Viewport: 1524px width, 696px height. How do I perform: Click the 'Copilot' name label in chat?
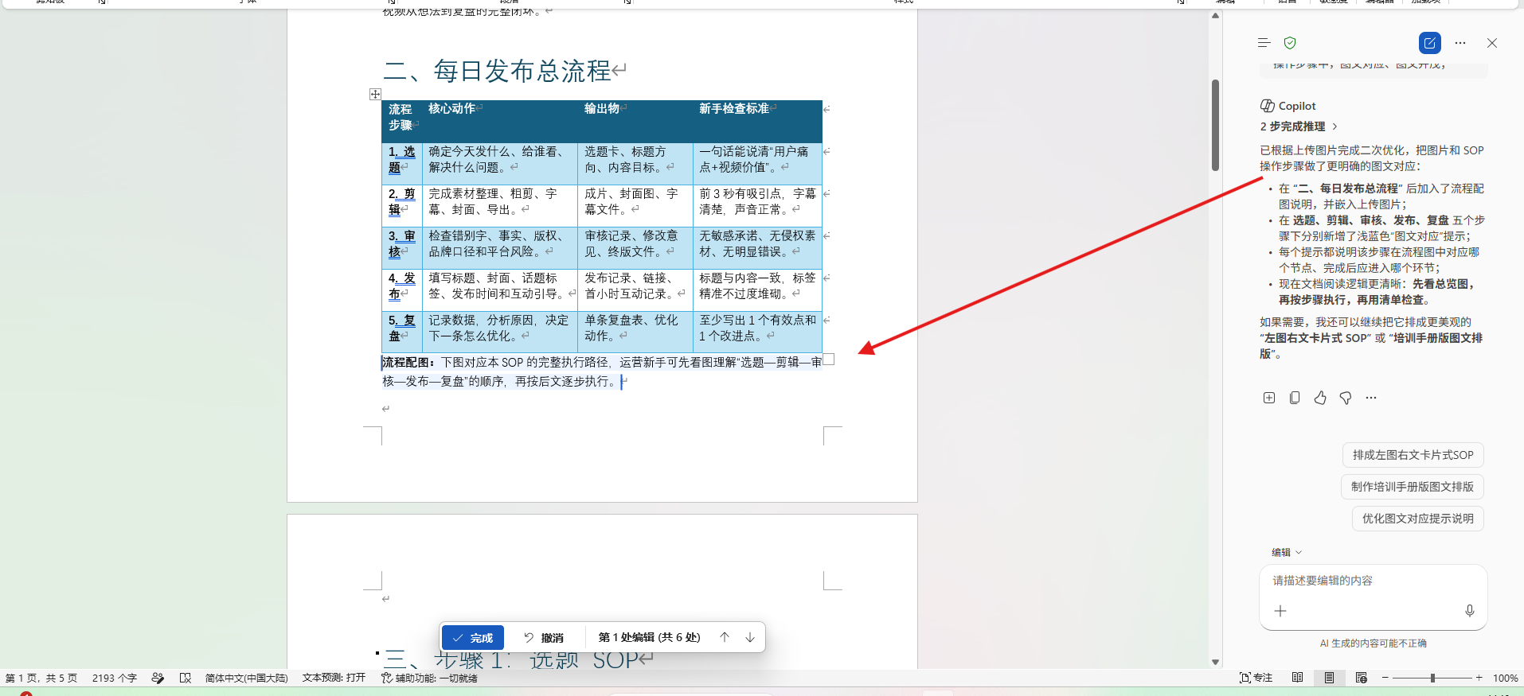click(1297, 106)
